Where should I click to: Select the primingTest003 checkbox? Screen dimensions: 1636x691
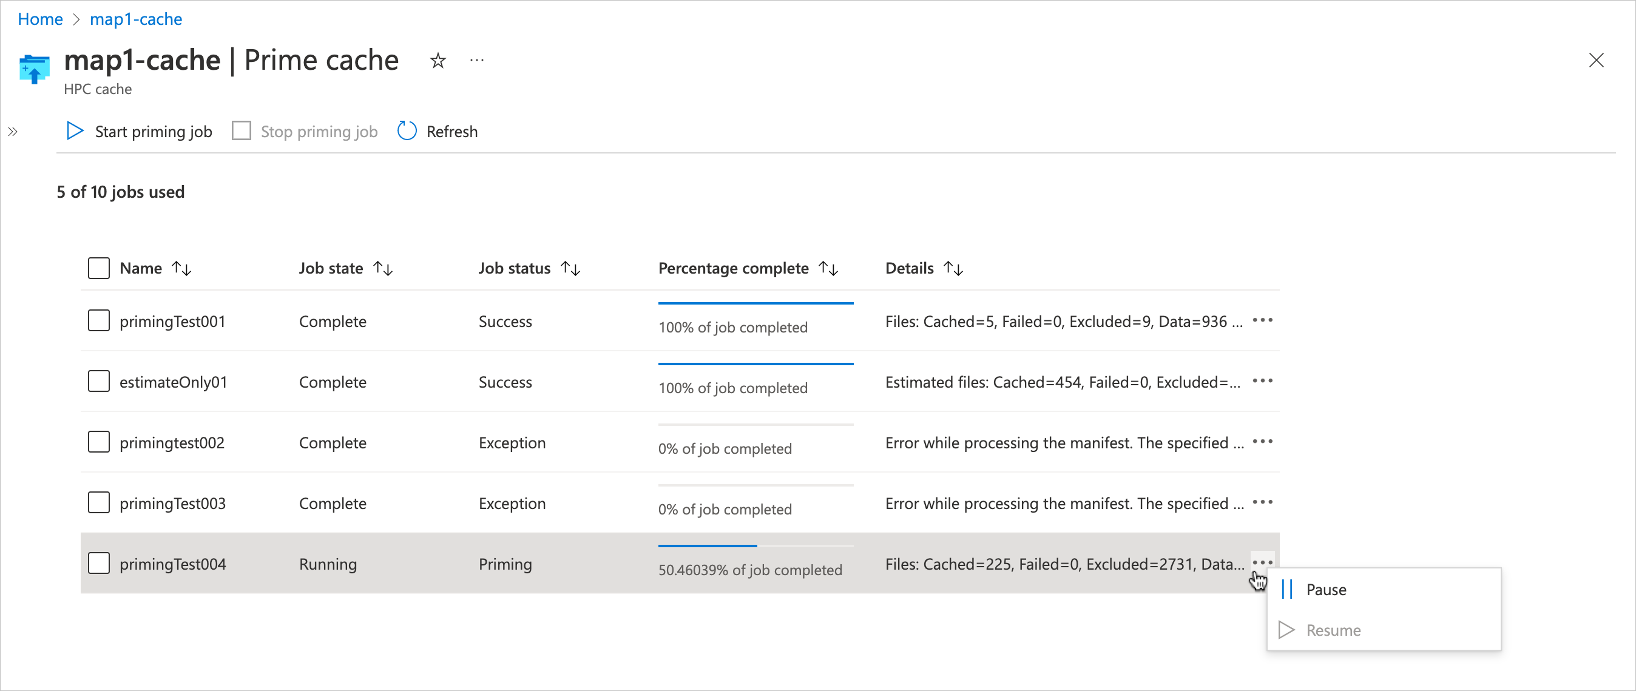click(x=98, y=502)
